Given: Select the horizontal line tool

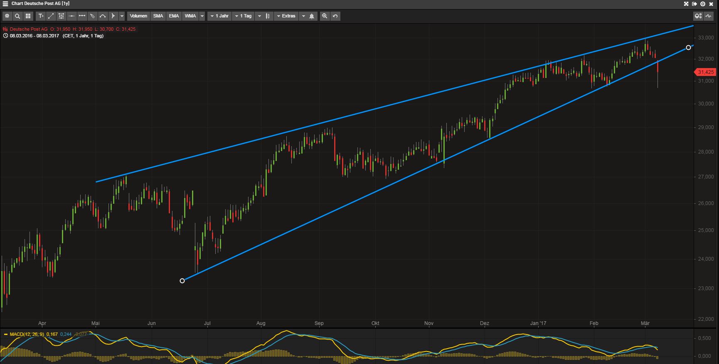Looking at the screenshot, I should (x=72, y=16).
